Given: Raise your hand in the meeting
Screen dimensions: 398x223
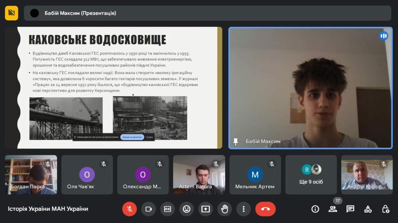Looking at the screenshot, I should click(x=225, y=209).
